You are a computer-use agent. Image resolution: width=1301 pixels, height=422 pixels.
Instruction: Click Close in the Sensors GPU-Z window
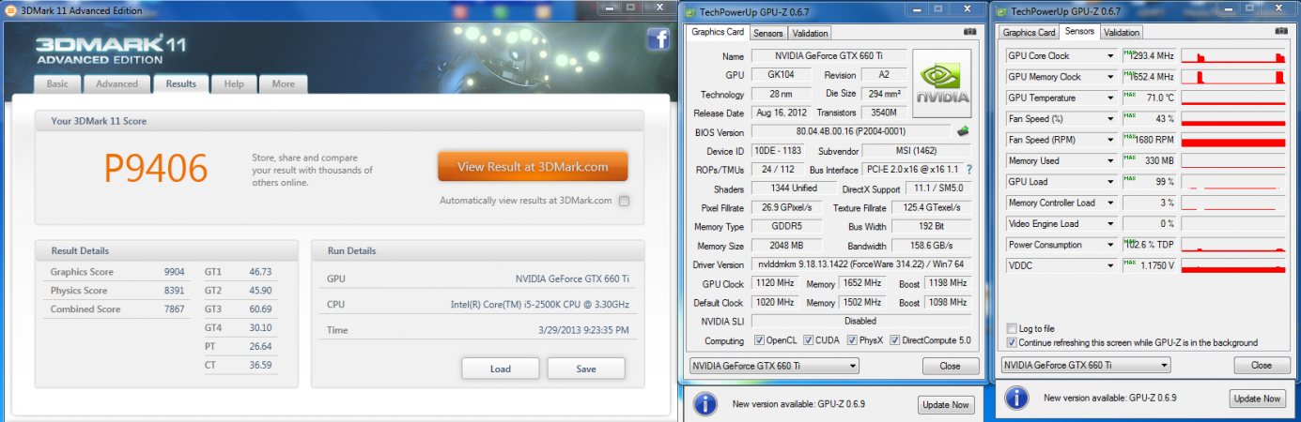pyautogui.click(x=1261, y=365)
